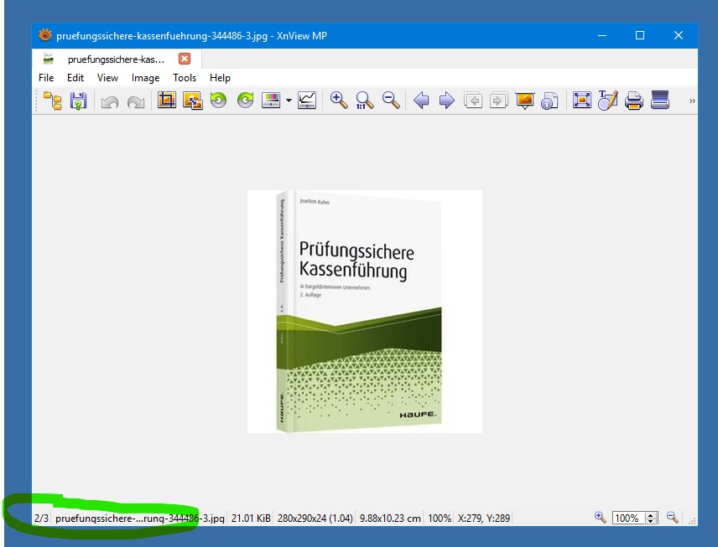Rotate image clockwise
The height and width of the screenshot is (547, 718).
(x=246, y=100)
